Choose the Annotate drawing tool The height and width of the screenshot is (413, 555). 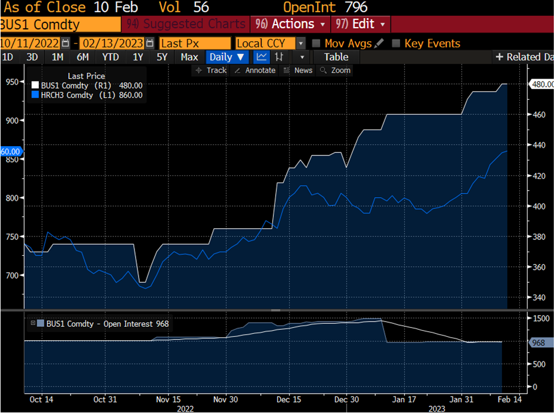pyautogui.click(x=254, y=70)
